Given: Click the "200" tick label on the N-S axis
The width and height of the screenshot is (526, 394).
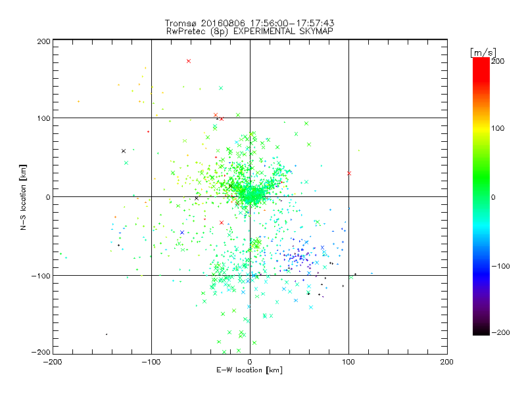Looking at the screenshot, I should pyautogui.click(x=43, y=41).
